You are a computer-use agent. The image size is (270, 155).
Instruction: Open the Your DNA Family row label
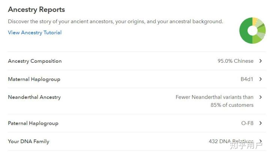pos(28,142)
